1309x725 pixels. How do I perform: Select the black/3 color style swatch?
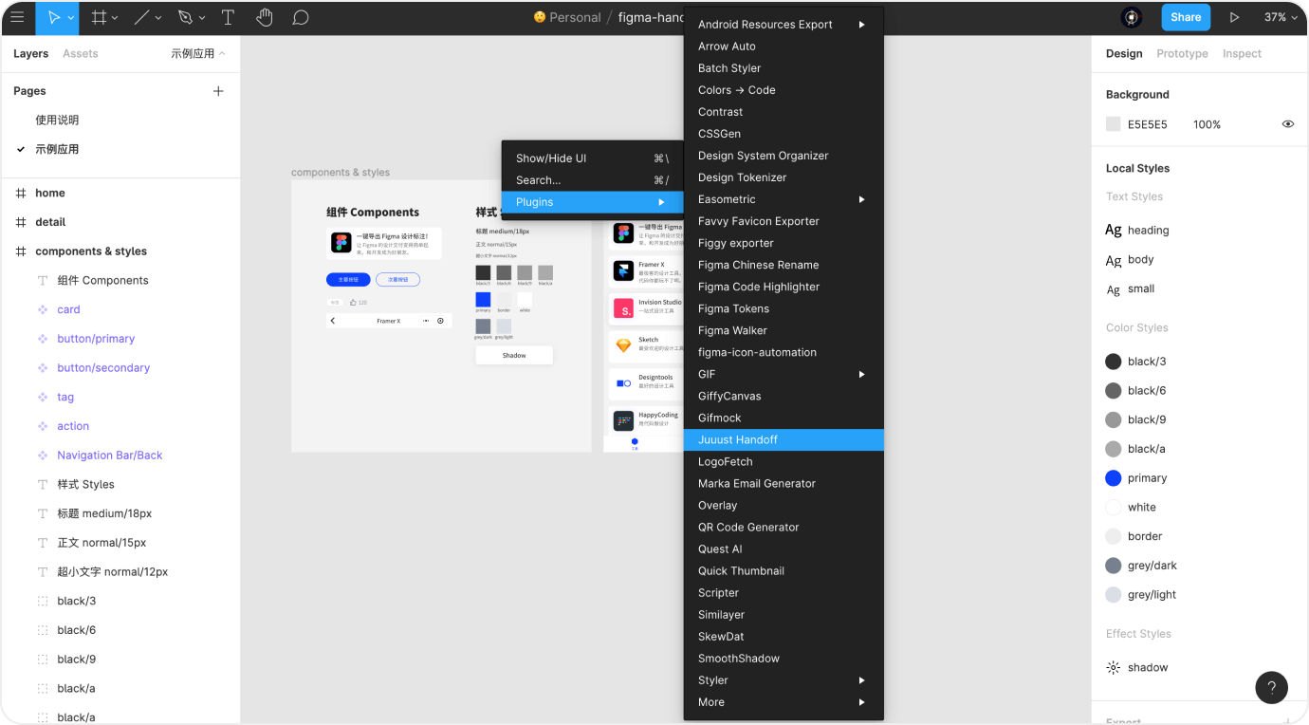1114,362
